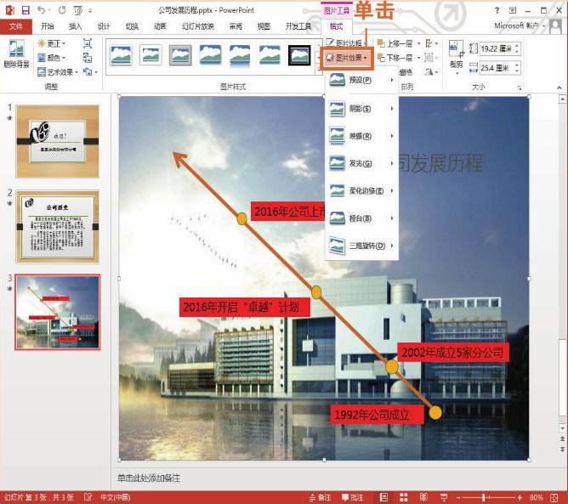Viewport: 568px width, 504px height.
Task: Switch to the 插入 (Insert) ribbon tab
Action: 76,26
